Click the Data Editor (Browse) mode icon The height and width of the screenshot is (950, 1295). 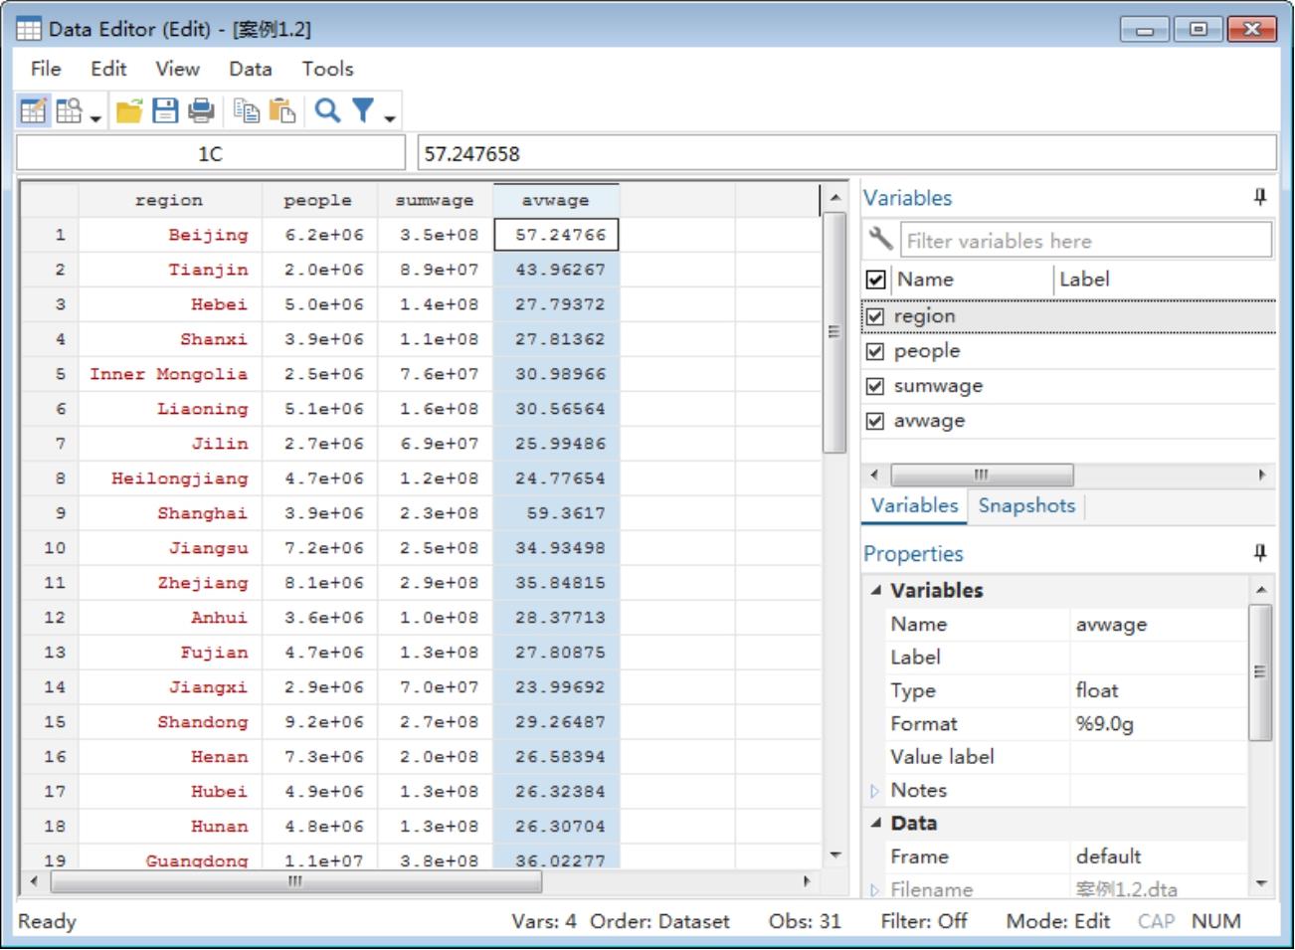click(70, 110)
